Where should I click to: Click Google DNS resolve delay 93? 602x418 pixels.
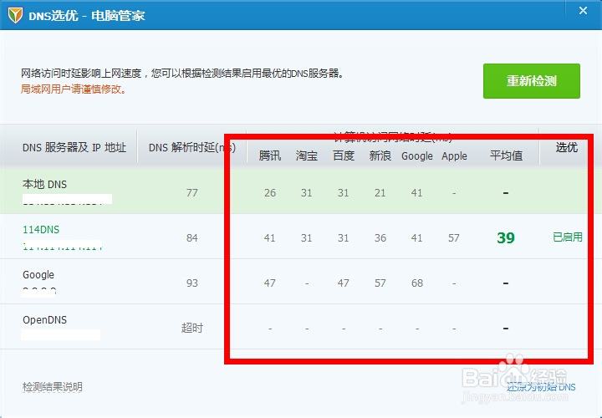[x=192, y=283]
